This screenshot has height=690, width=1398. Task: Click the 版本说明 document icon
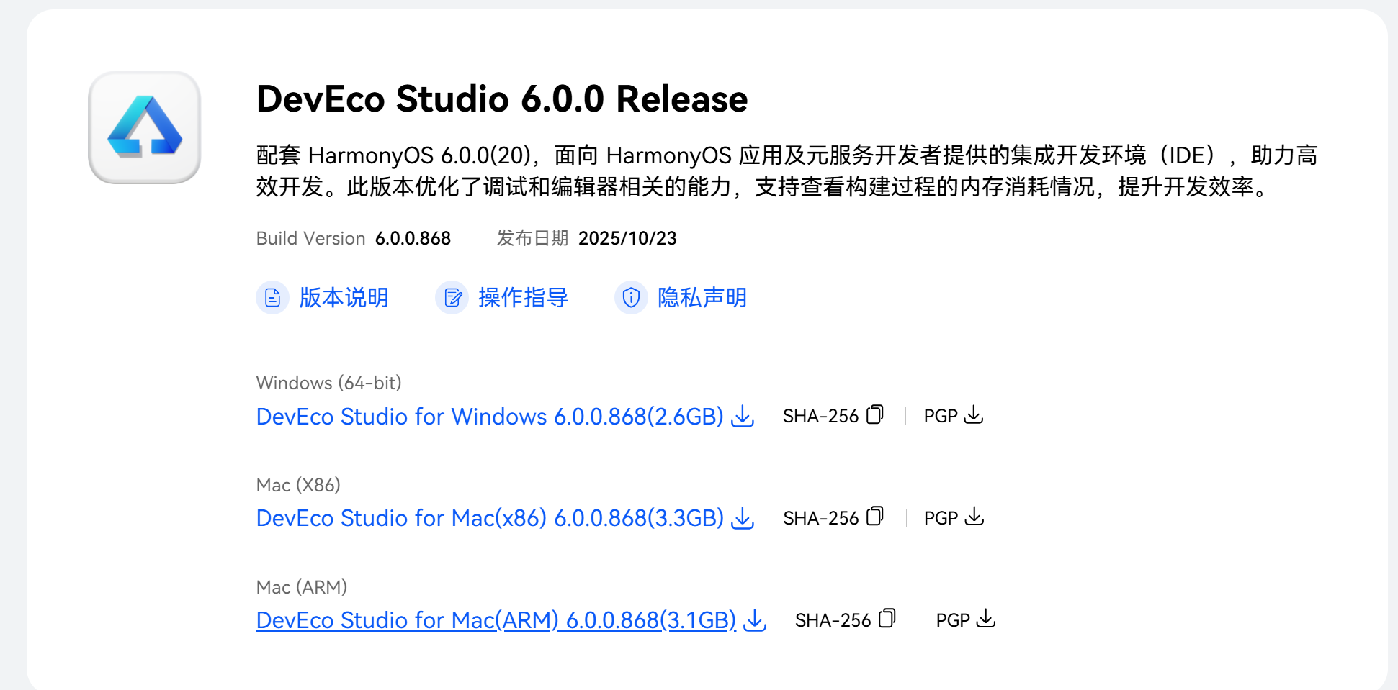272,297
